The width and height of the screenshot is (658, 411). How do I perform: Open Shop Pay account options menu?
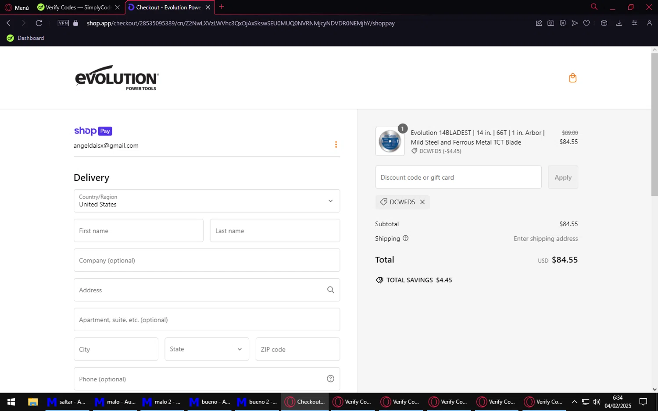(336, 145)
